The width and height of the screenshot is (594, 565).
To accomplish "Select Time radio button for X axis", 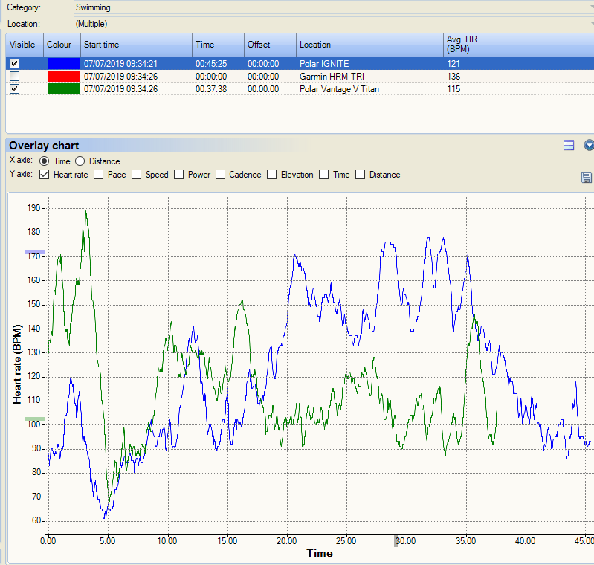I will pos(45,161).
